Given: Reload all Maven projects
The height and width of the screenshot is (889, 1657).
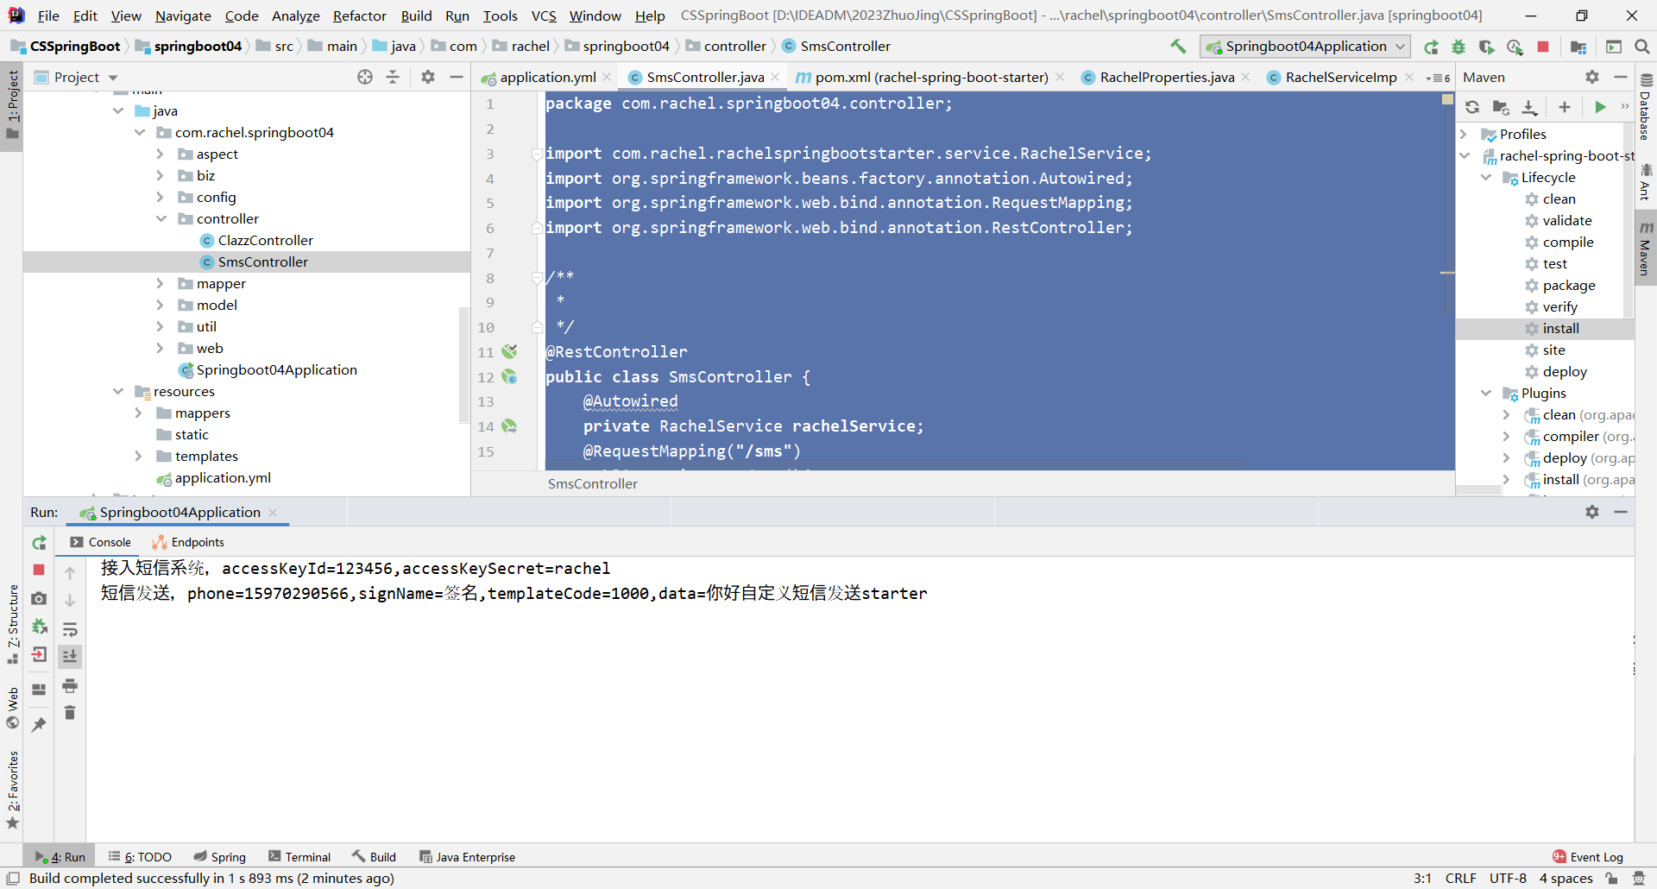Looking at the screenshot, I should [1472, 107].
